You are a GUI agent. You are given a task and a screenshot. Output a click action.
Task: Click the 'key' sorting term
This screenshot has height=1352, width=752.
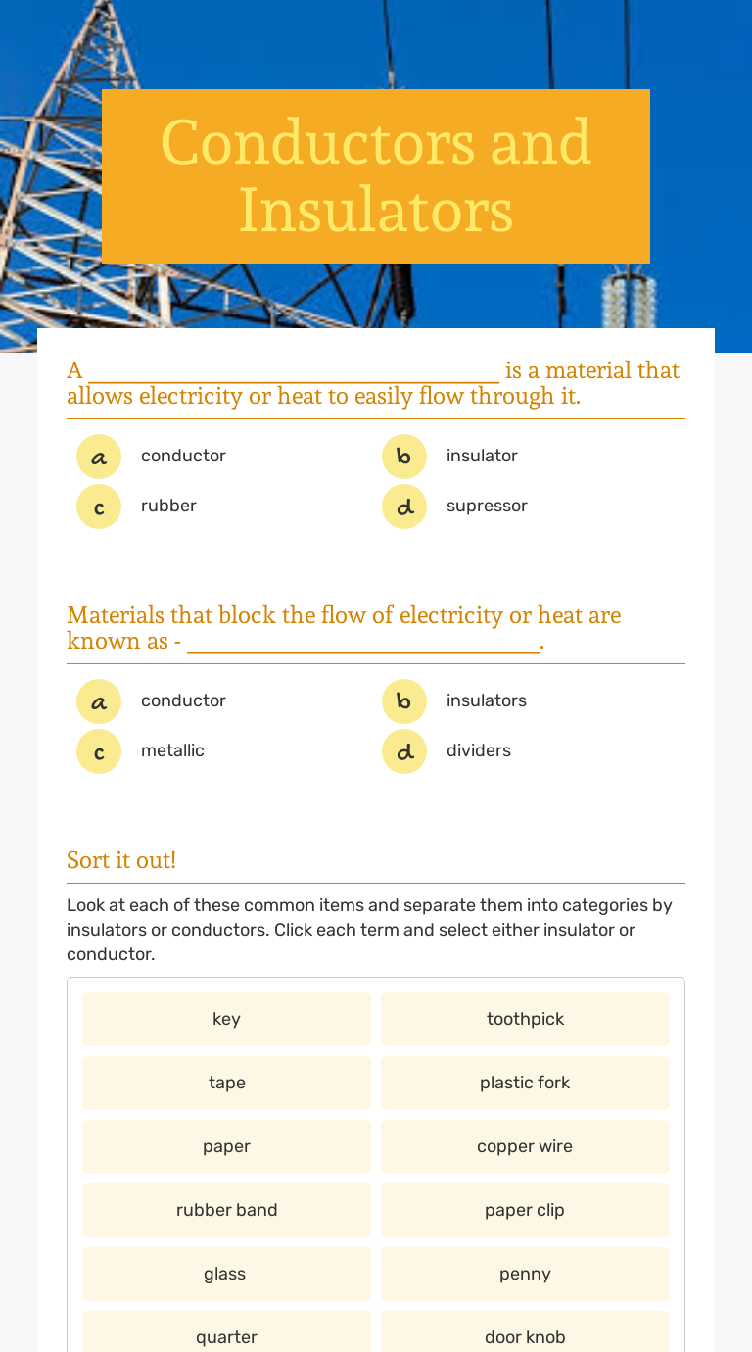click(x=226, y=1019)
